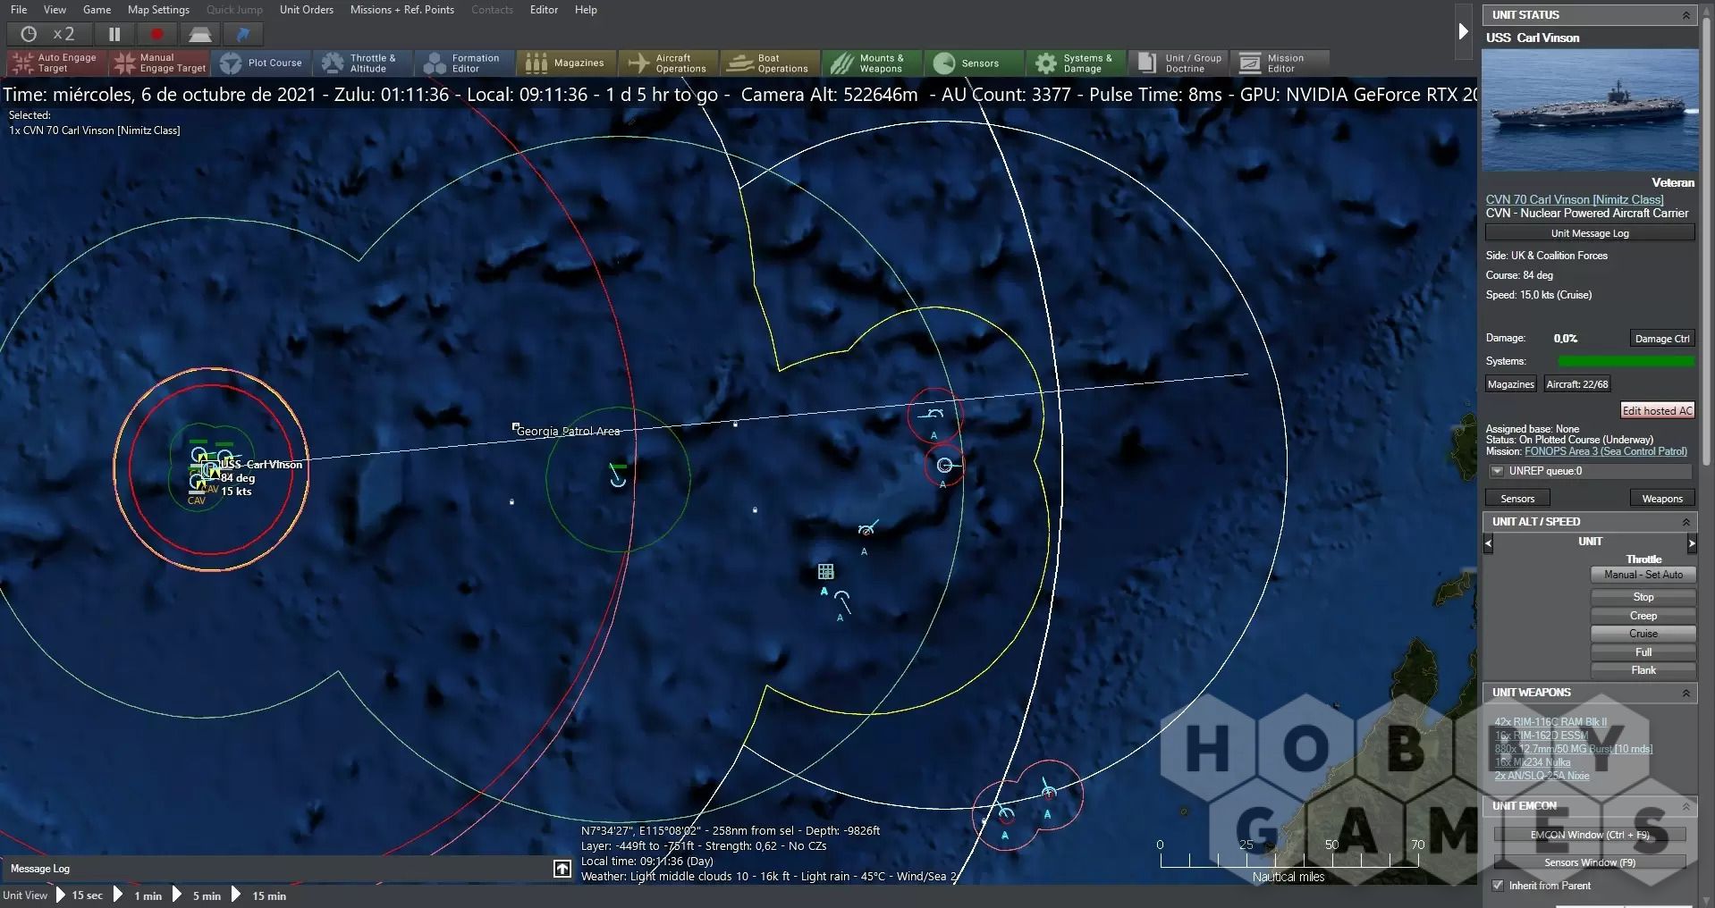Toggle Inherit from Parent checkbox
1715x908 pixels.
pyautogui.click(x=1498, y=886)
